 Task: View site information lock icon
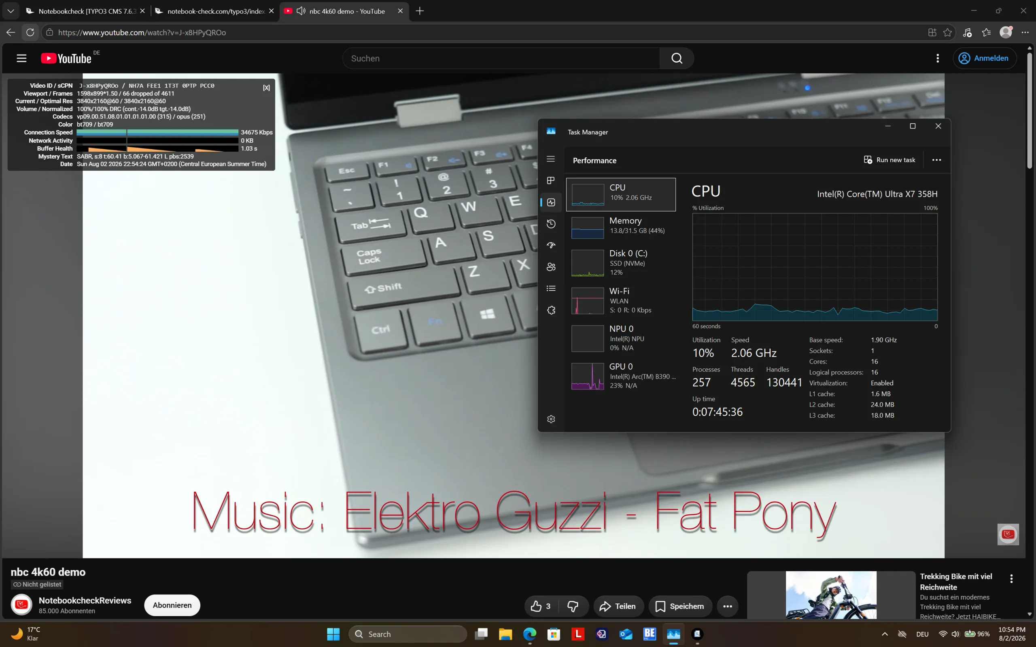[x=50, y=32]
